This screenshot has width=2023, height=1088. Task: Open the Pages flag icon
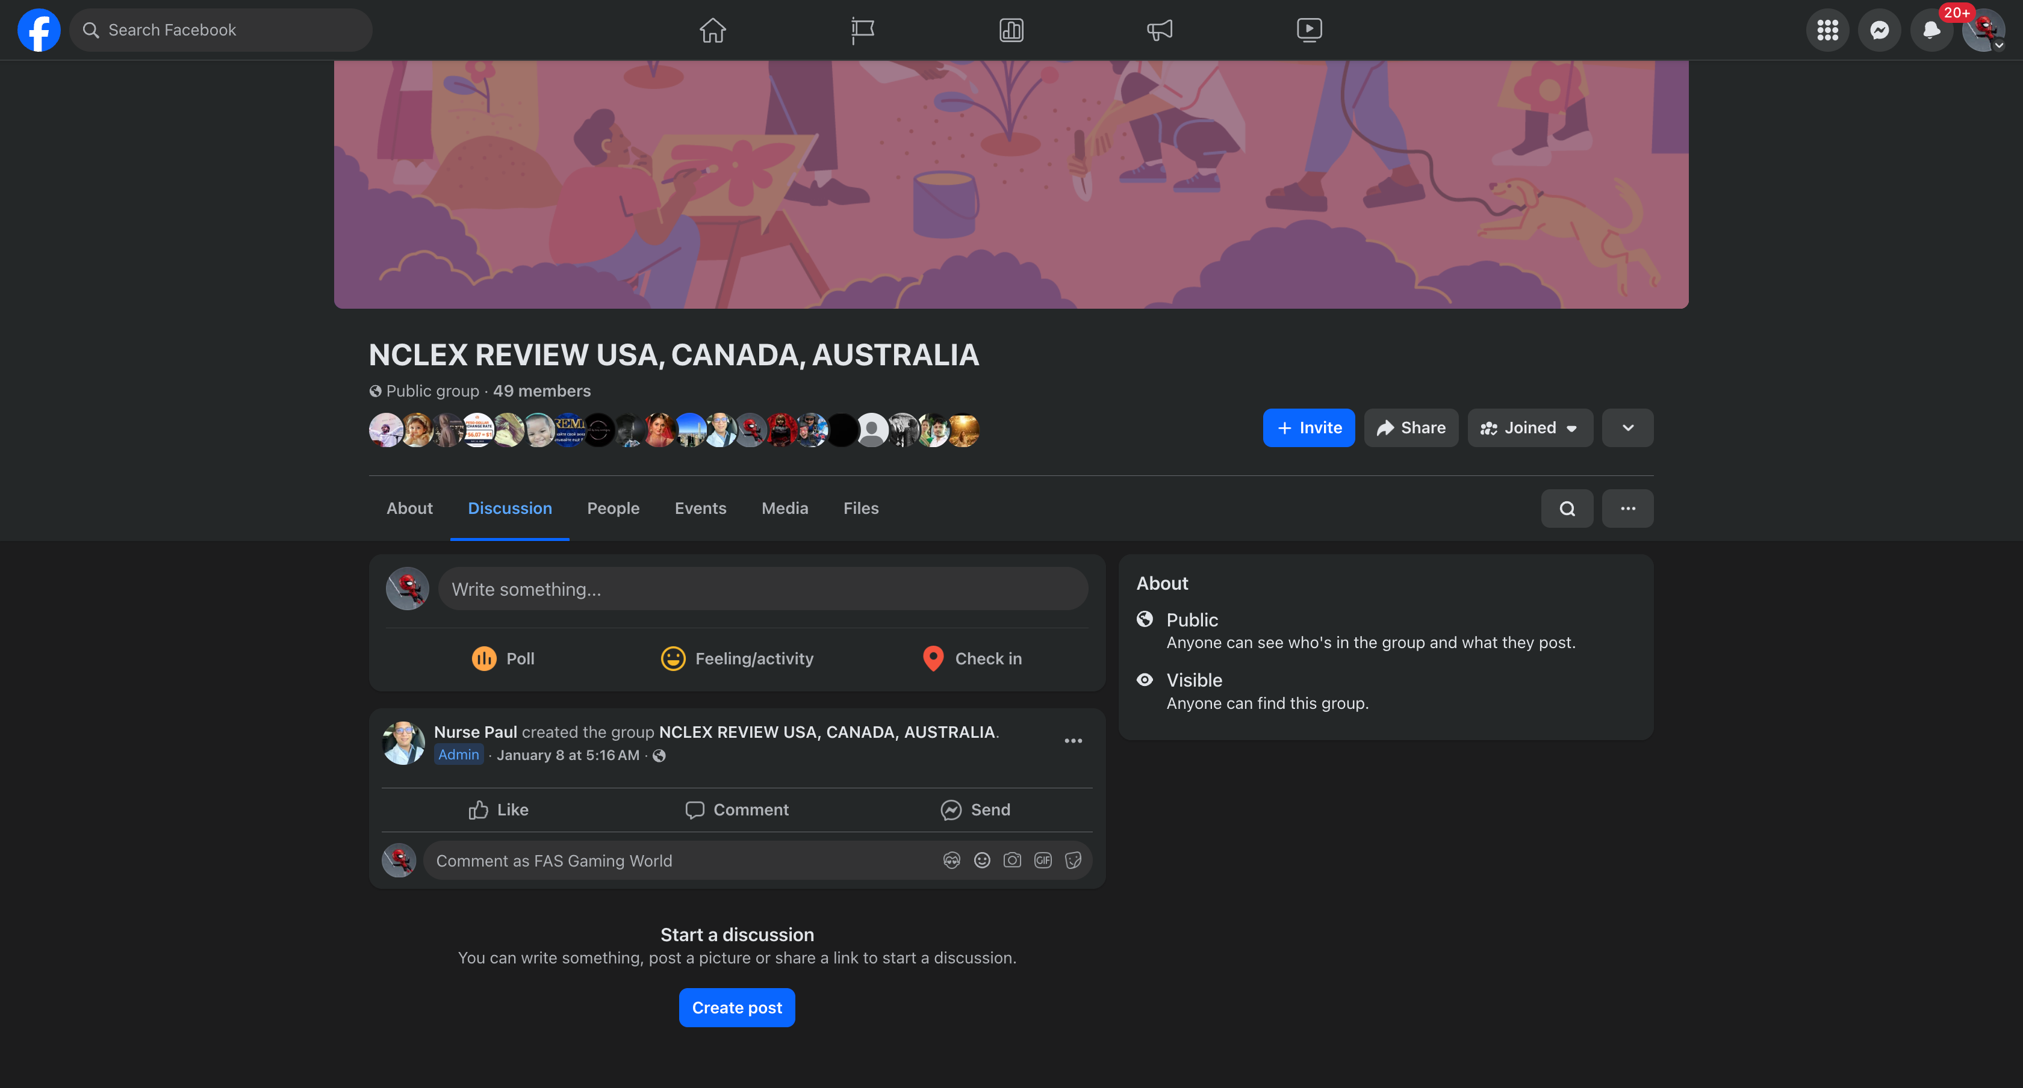pos(862,30)
